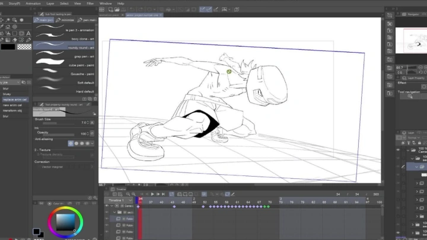Viewport: 427px width, 240px height.
Task: Select the first anti-aliasing option
Action: tap(71, 143)
